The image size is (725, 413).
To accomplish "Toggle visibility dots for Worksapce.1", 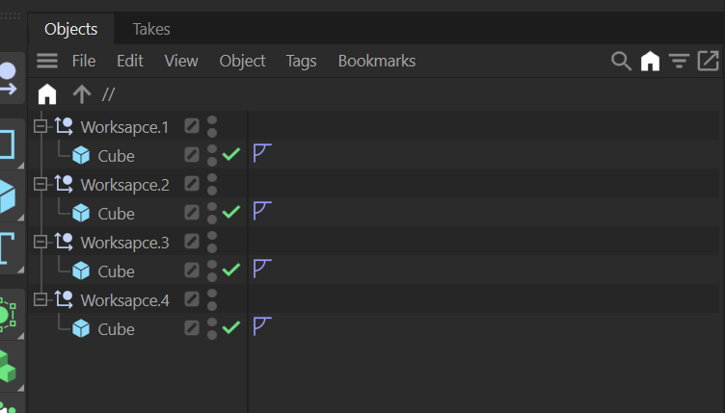I will 212,126.
